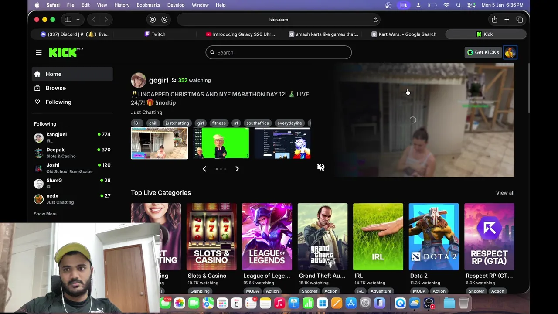Open a new Safari tab
The width and height of the screenshot is (558, 314).
pos(507,20)
